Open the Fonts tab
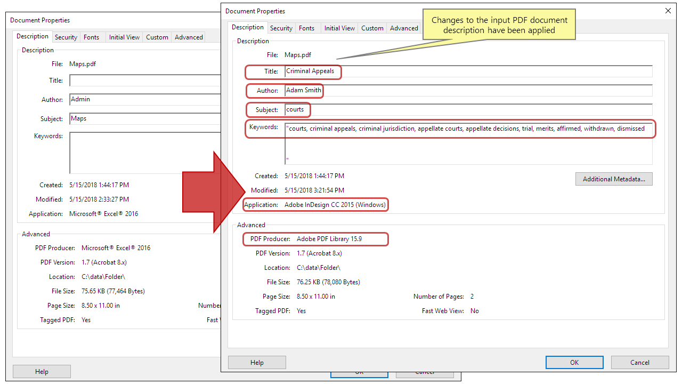682x384 pixels. [x=307, y=28]
